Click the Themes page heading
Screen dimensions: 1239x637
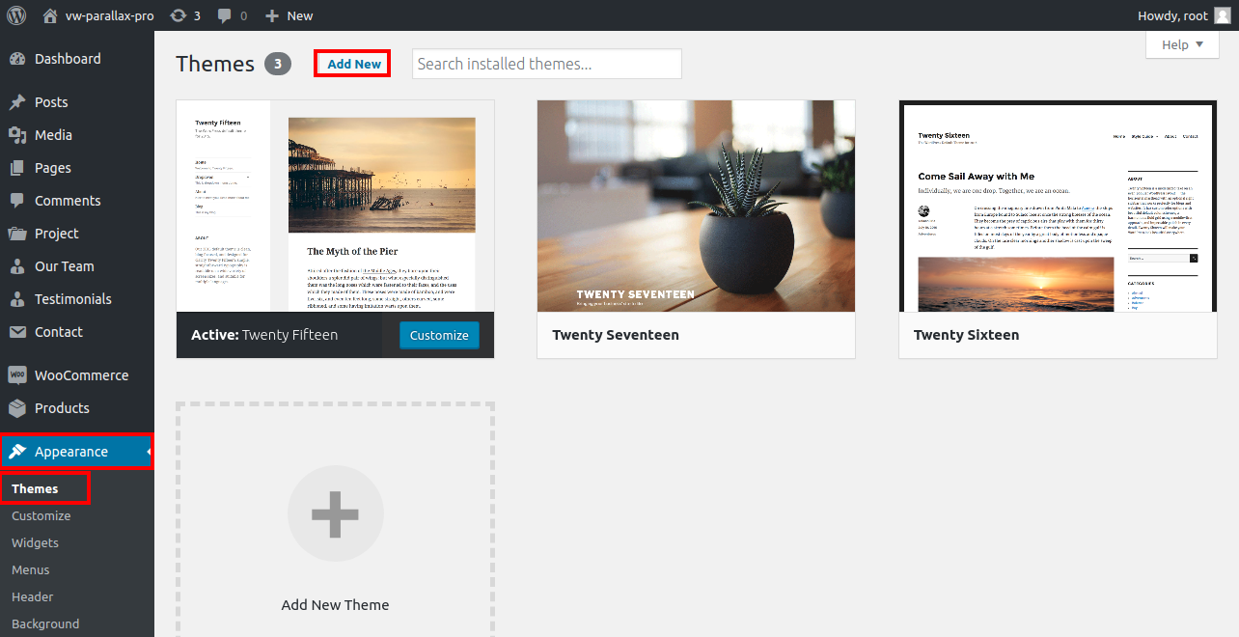point(215,64)
